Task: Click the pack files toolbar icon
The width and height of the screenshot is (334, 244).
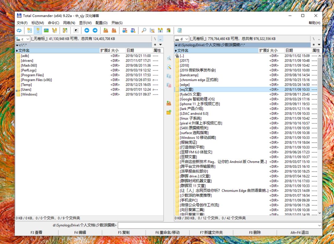Action: (106, 30)
